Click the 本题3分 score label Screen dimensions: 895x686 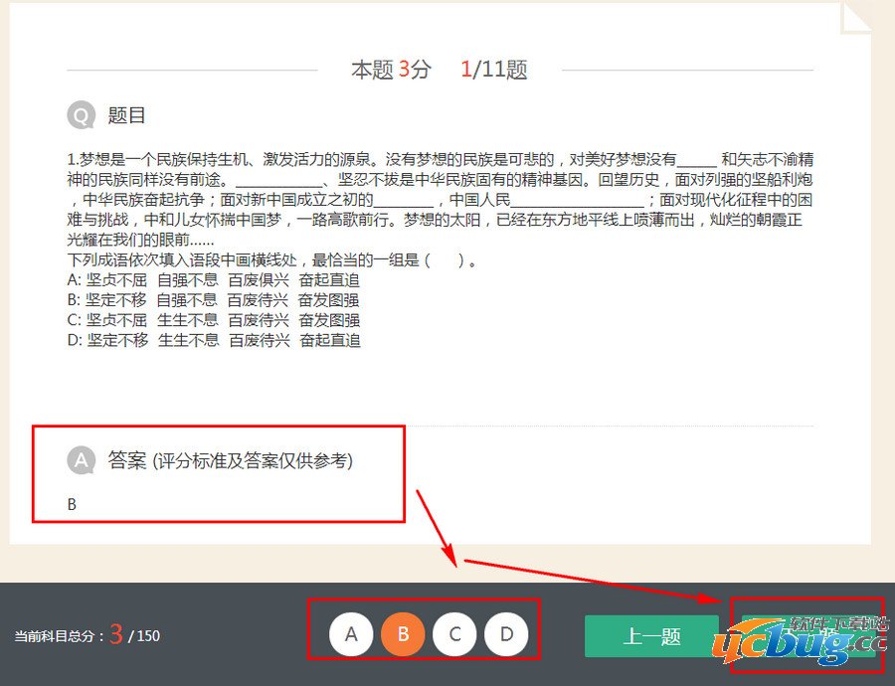391,70
